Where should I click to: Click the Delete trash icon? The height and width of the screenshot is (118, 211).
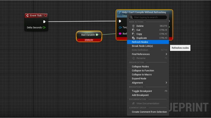click(133, 26)
